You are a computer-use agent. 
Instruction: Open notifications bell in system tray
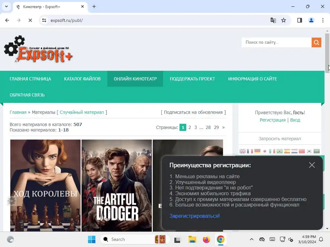coord(321,239)
